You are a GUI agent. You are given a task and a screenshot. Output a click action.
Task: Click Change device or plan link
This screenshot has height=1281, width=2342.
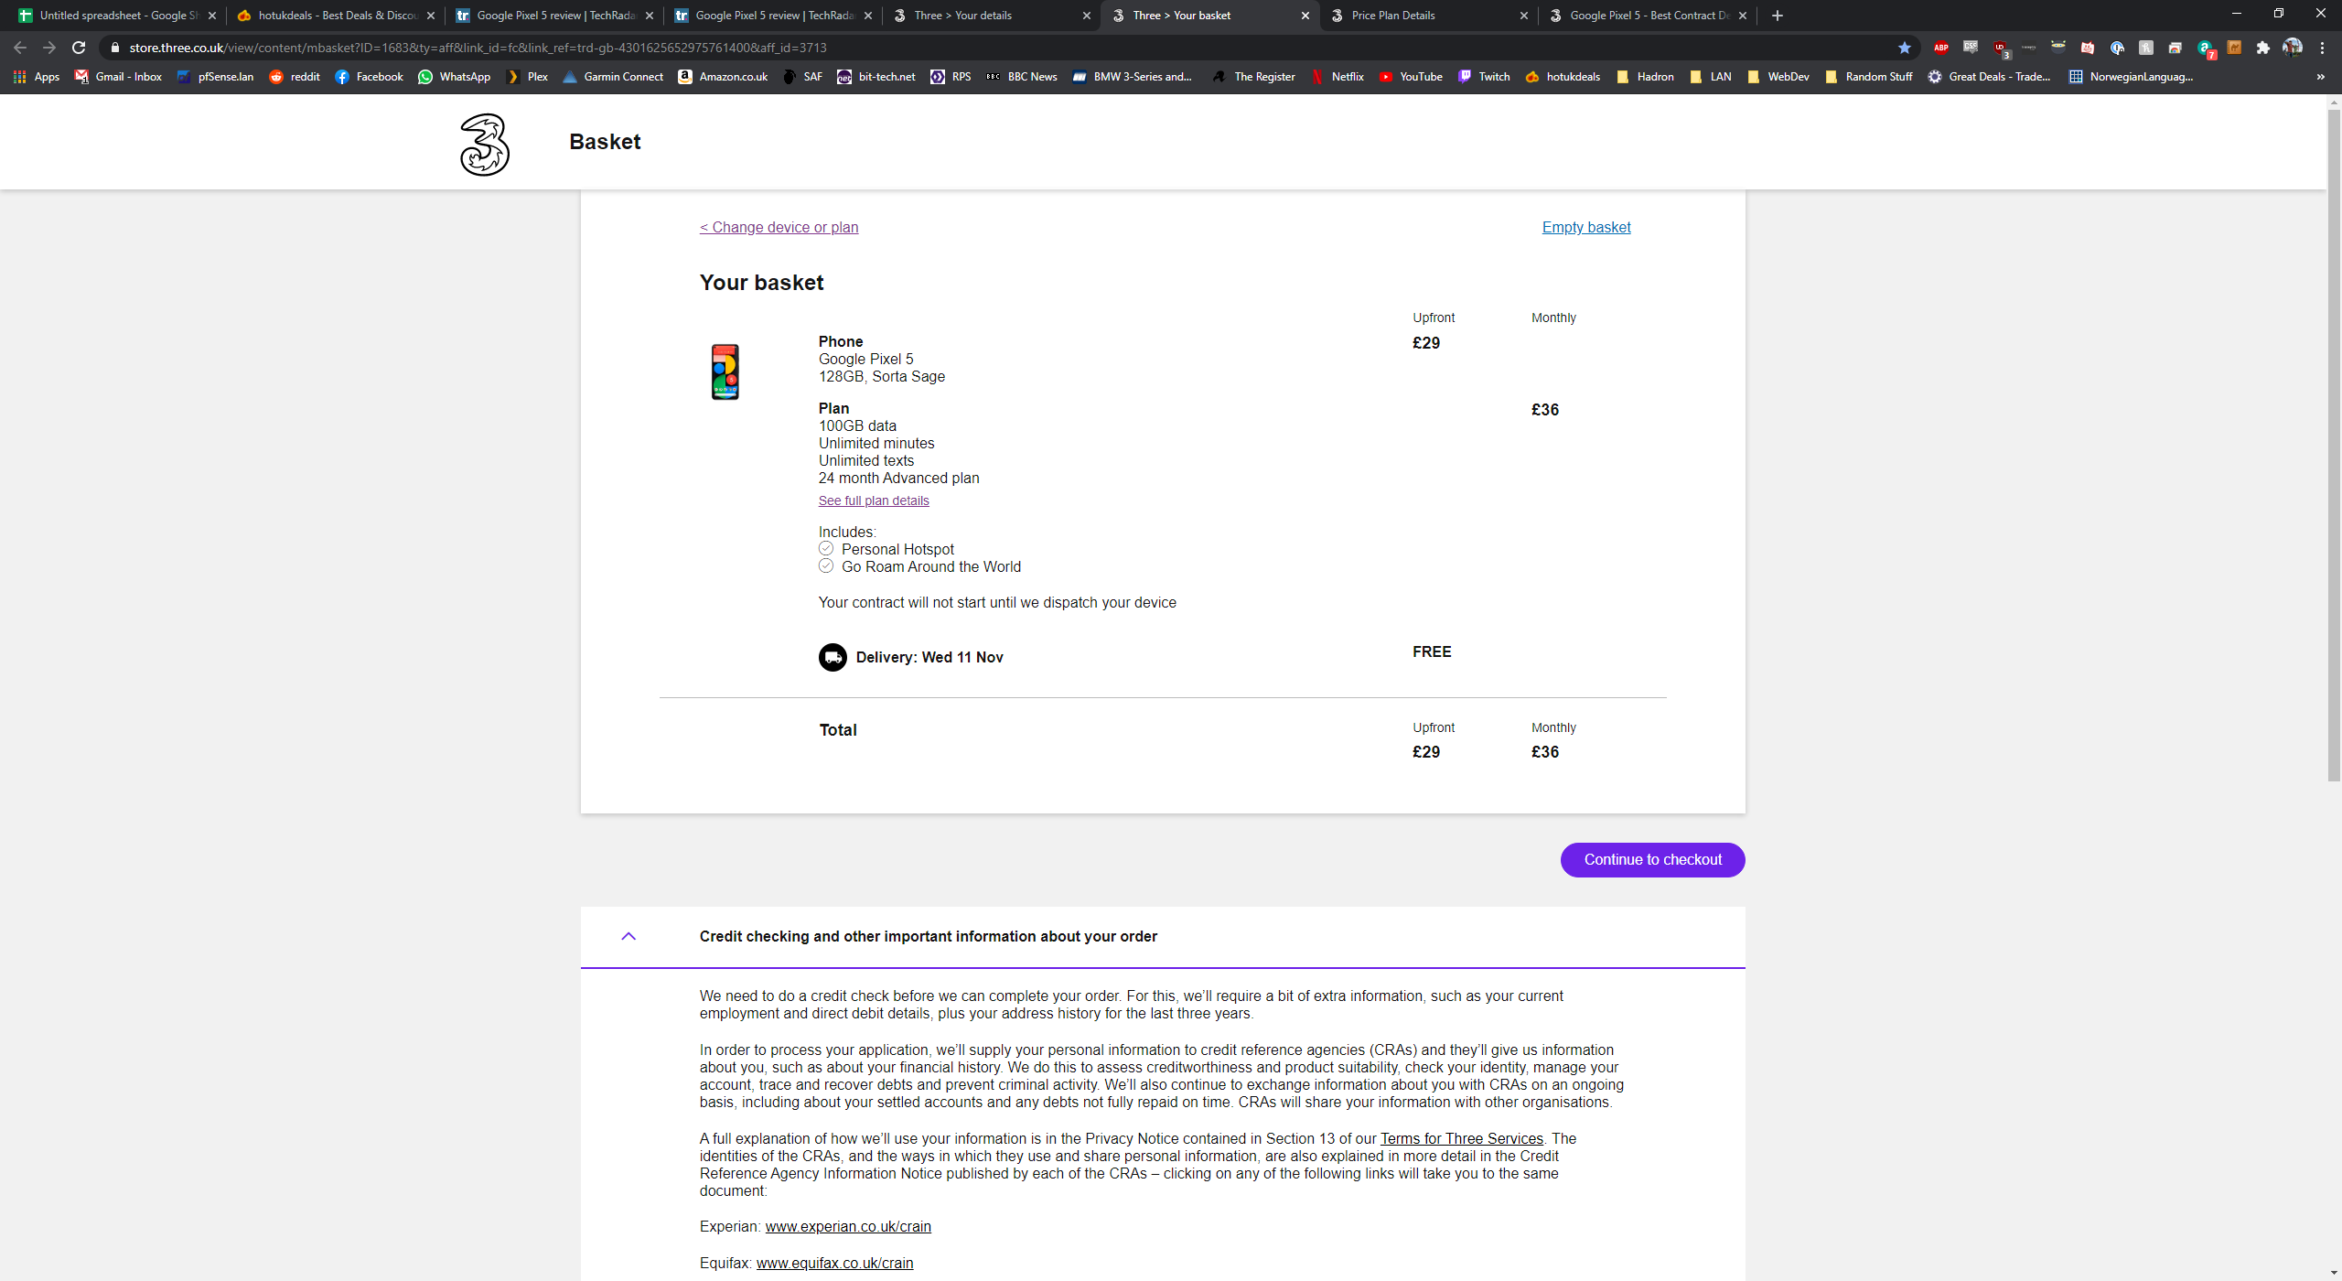pyautogui.click(x=779, y=228)
